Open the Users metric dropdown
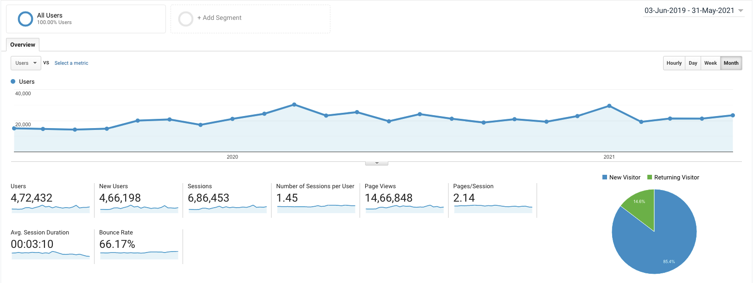This screenshot has width=753, height=283. click(26, 63)
